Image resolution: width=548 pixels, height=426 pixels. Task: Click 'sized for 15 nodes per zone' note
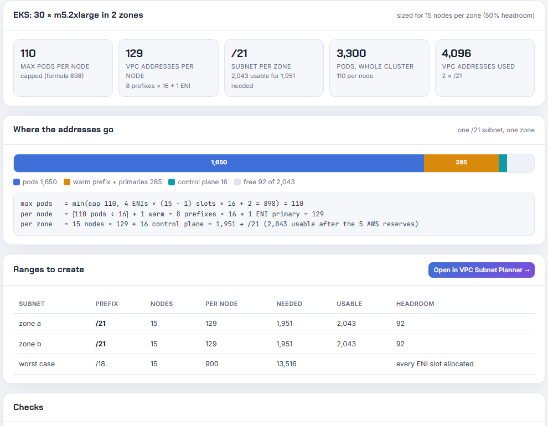click(x=466, y=15)
